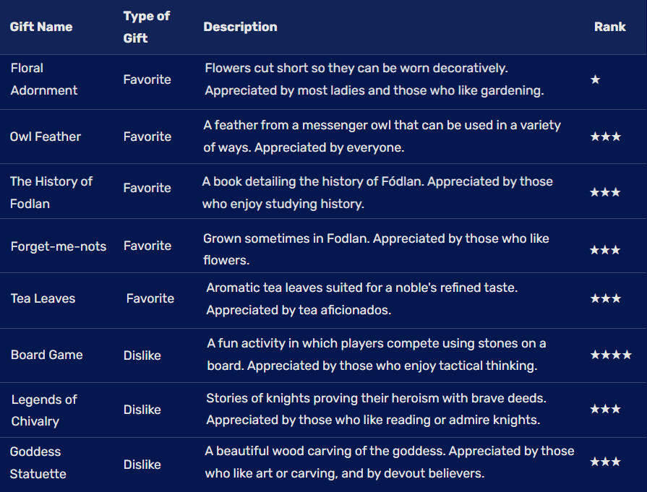Image resolution: width=647 pixels, height=492 pixels.
Task: Click the Dislike label in Board Game row
Action: pyautogui.click(x=142, y=355)
